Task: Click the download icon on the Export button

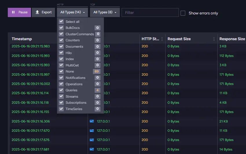Action: point(37,12)
